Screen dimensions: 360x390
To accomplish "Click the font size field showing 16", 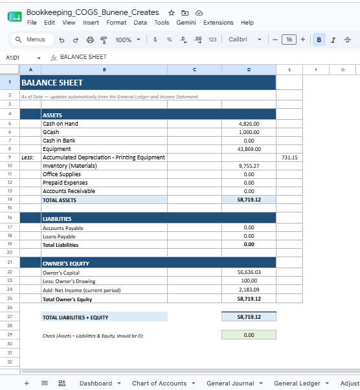I will pyautogui.click(x=289, y=40).
